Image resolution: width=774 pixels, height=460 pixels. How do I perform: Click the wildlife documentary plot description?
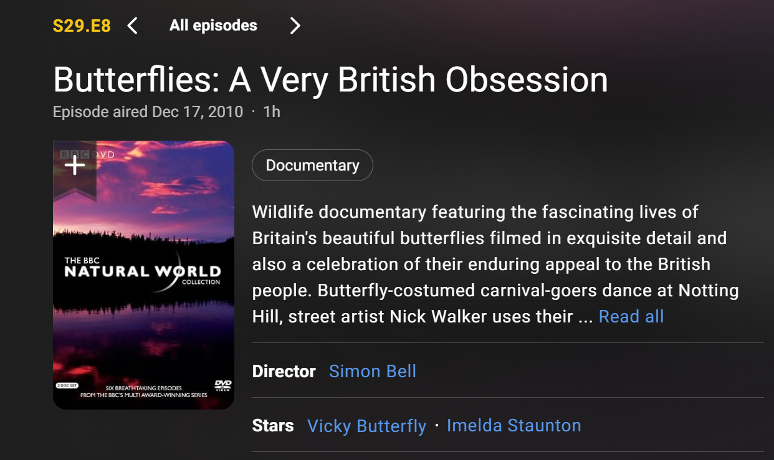coord(495,264)
